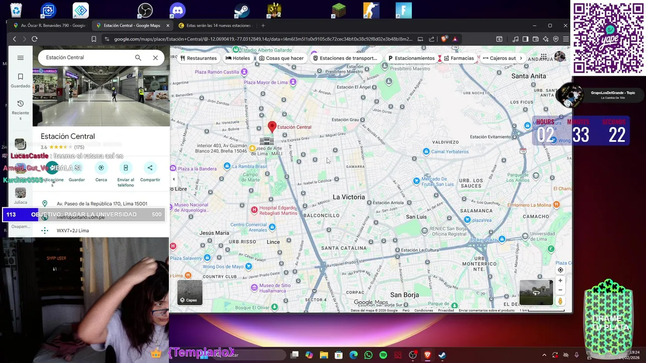The height and width of the screenshot is (363, 646).
Task: Click the Wong Dos de Mayo marker
Action: 248,266
